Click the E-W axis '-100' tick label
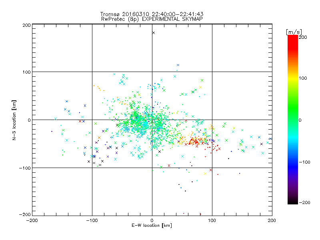320x240 pixels. (92, 220)
